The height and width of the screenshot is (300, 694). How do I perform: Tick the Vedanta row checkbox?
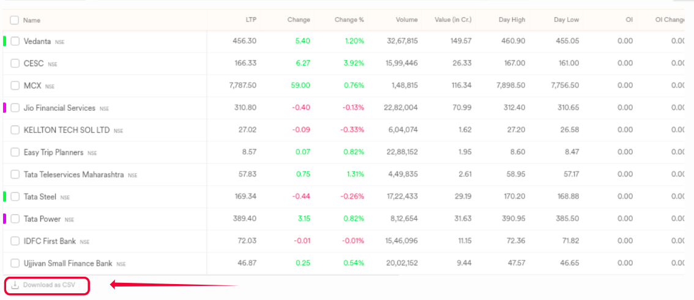[x=15, y=42]
